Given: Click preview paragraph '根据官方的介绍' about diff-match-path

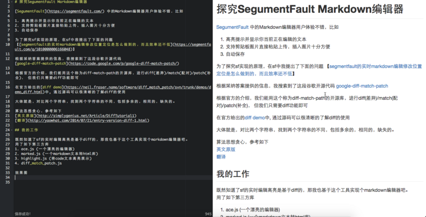Looking at the screenshot, I should pos(307,102).
